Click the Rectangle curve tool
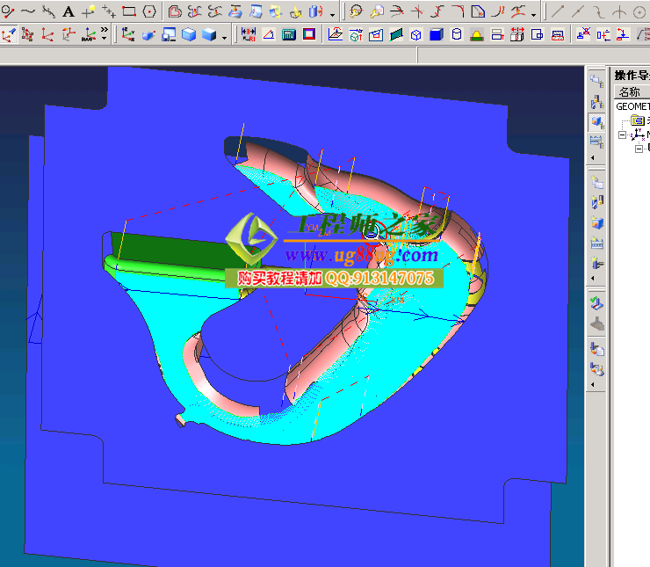Viewport: 650px width, 567px height. click(x=129, y=12)
